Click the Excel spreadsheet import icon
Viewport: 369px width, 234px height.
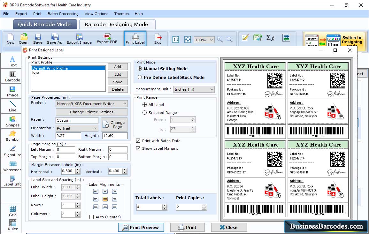coord(258,38)
